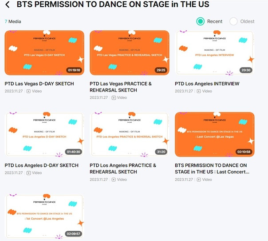
Task: Open PTD Las Vegas D-DAY SKETCH thumbnail
Action: click(44, 53)
